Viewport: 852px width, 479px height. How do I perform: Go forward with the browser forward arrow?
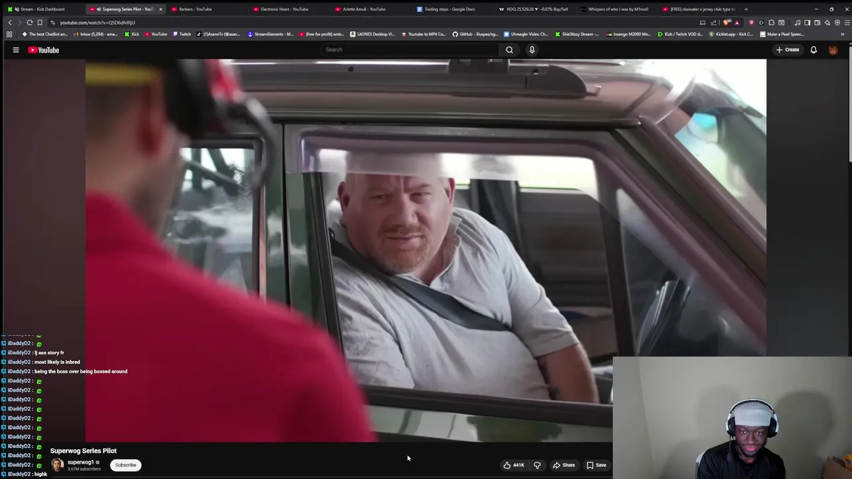coord(19,23)
